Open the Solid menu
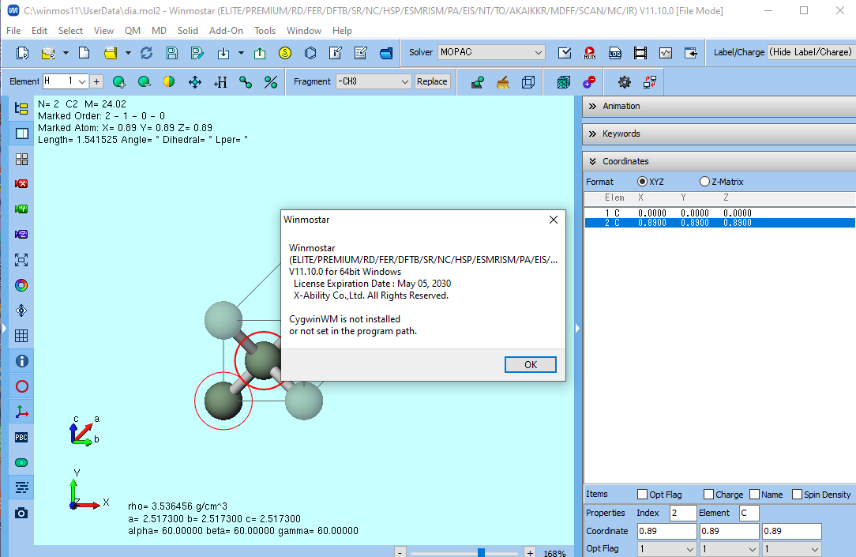This screenshot has width=856, height=557. pos(188,31)
